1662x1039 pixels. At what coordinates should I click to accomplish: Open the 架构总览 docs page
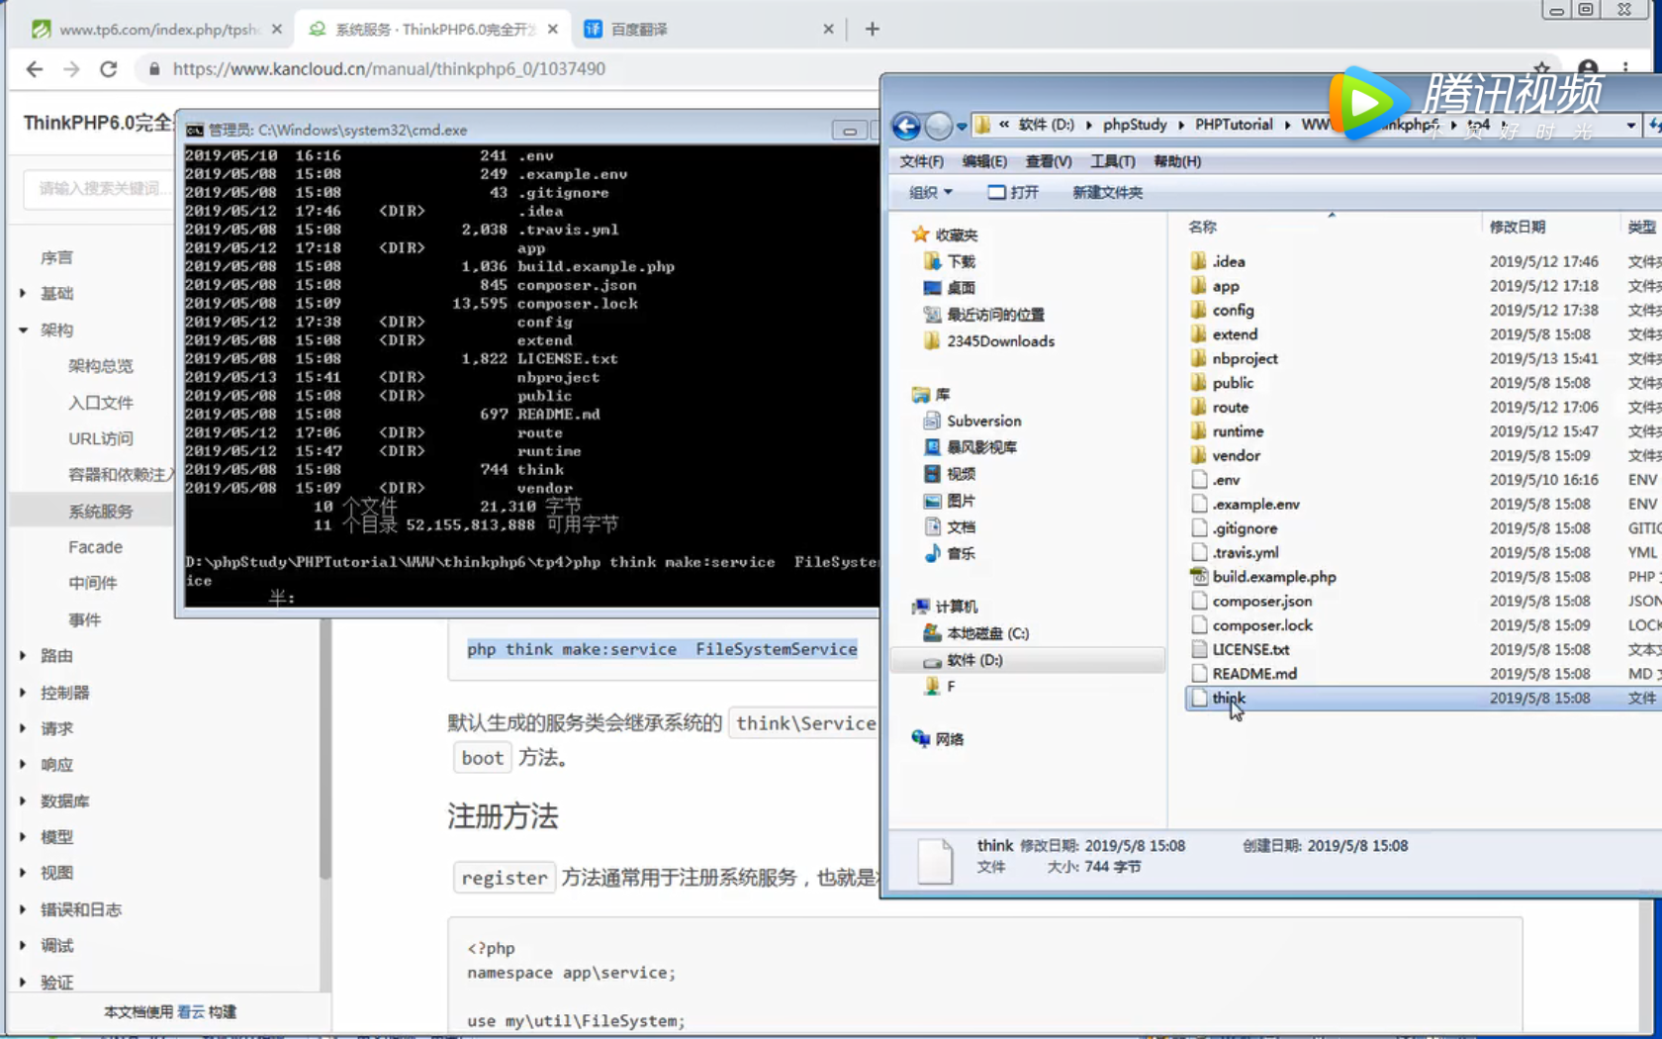click(100, 366)
